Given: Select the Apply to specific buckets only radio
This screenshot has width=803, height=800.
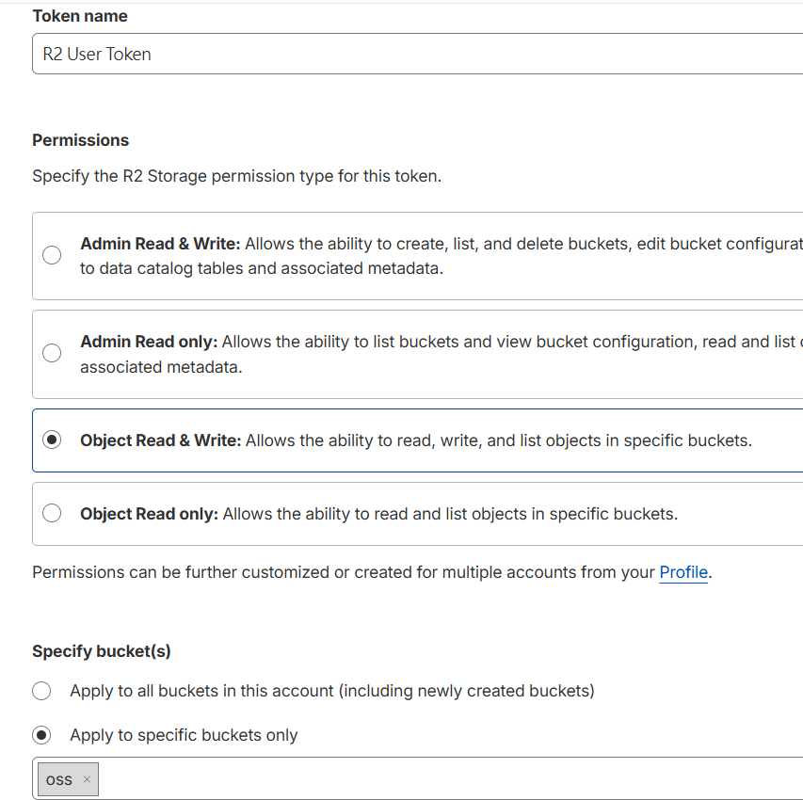Looking at the screenshot, I should coord(41,735).
